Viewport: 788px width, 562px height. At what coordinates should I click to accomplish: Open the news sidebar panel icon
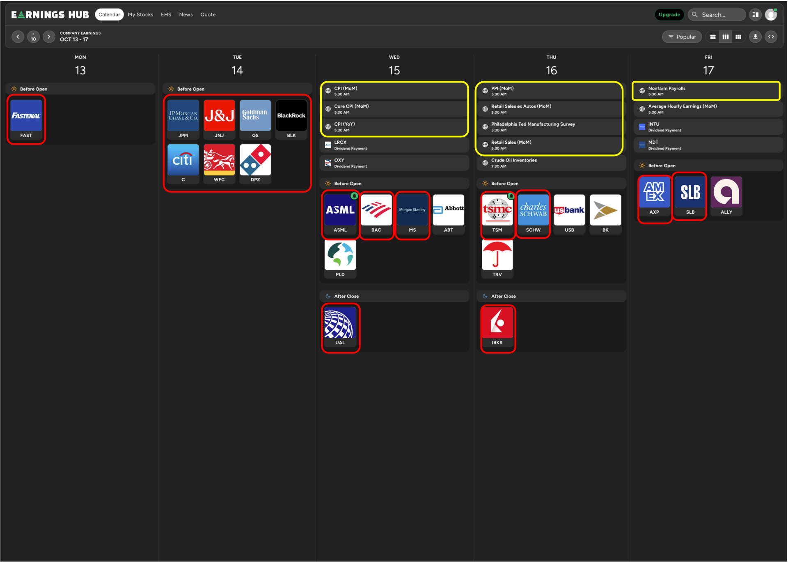(x=755, y=15)
